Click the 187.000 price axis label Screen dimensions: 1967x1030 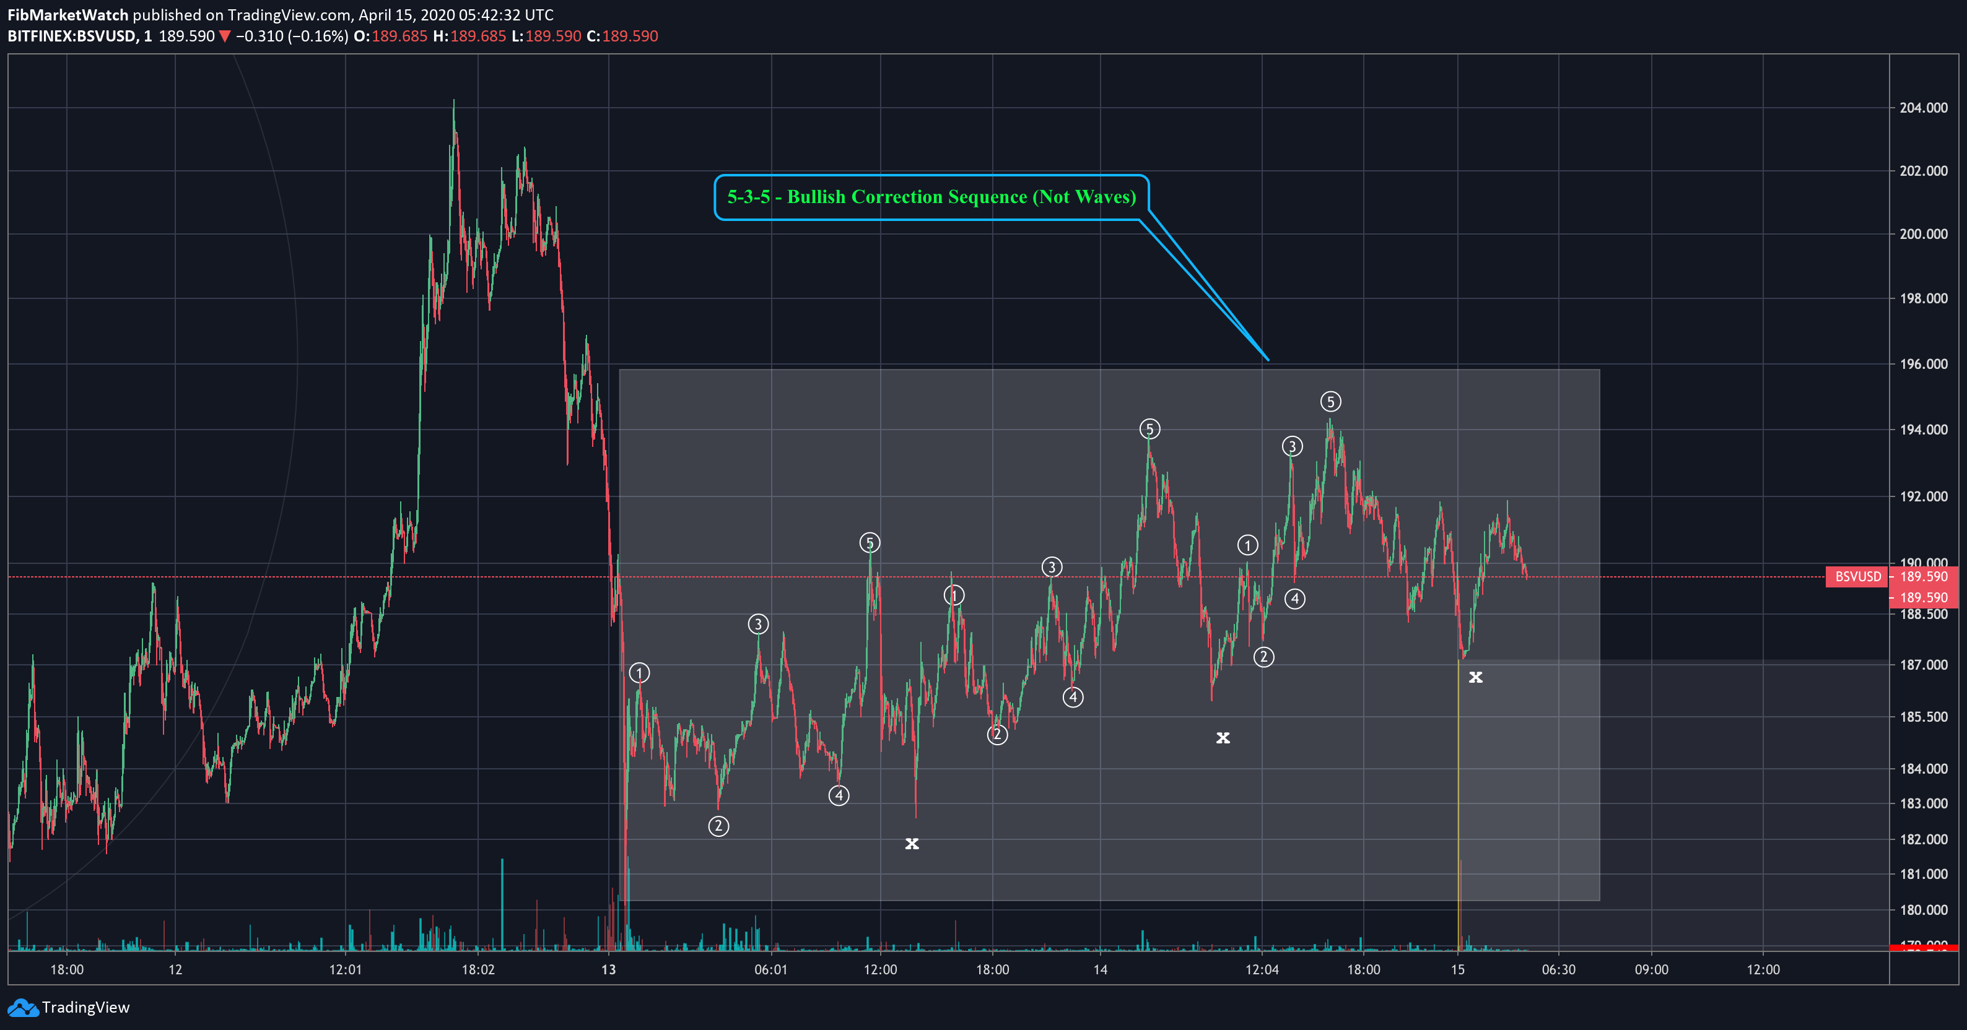click(x=1924, y=665)
